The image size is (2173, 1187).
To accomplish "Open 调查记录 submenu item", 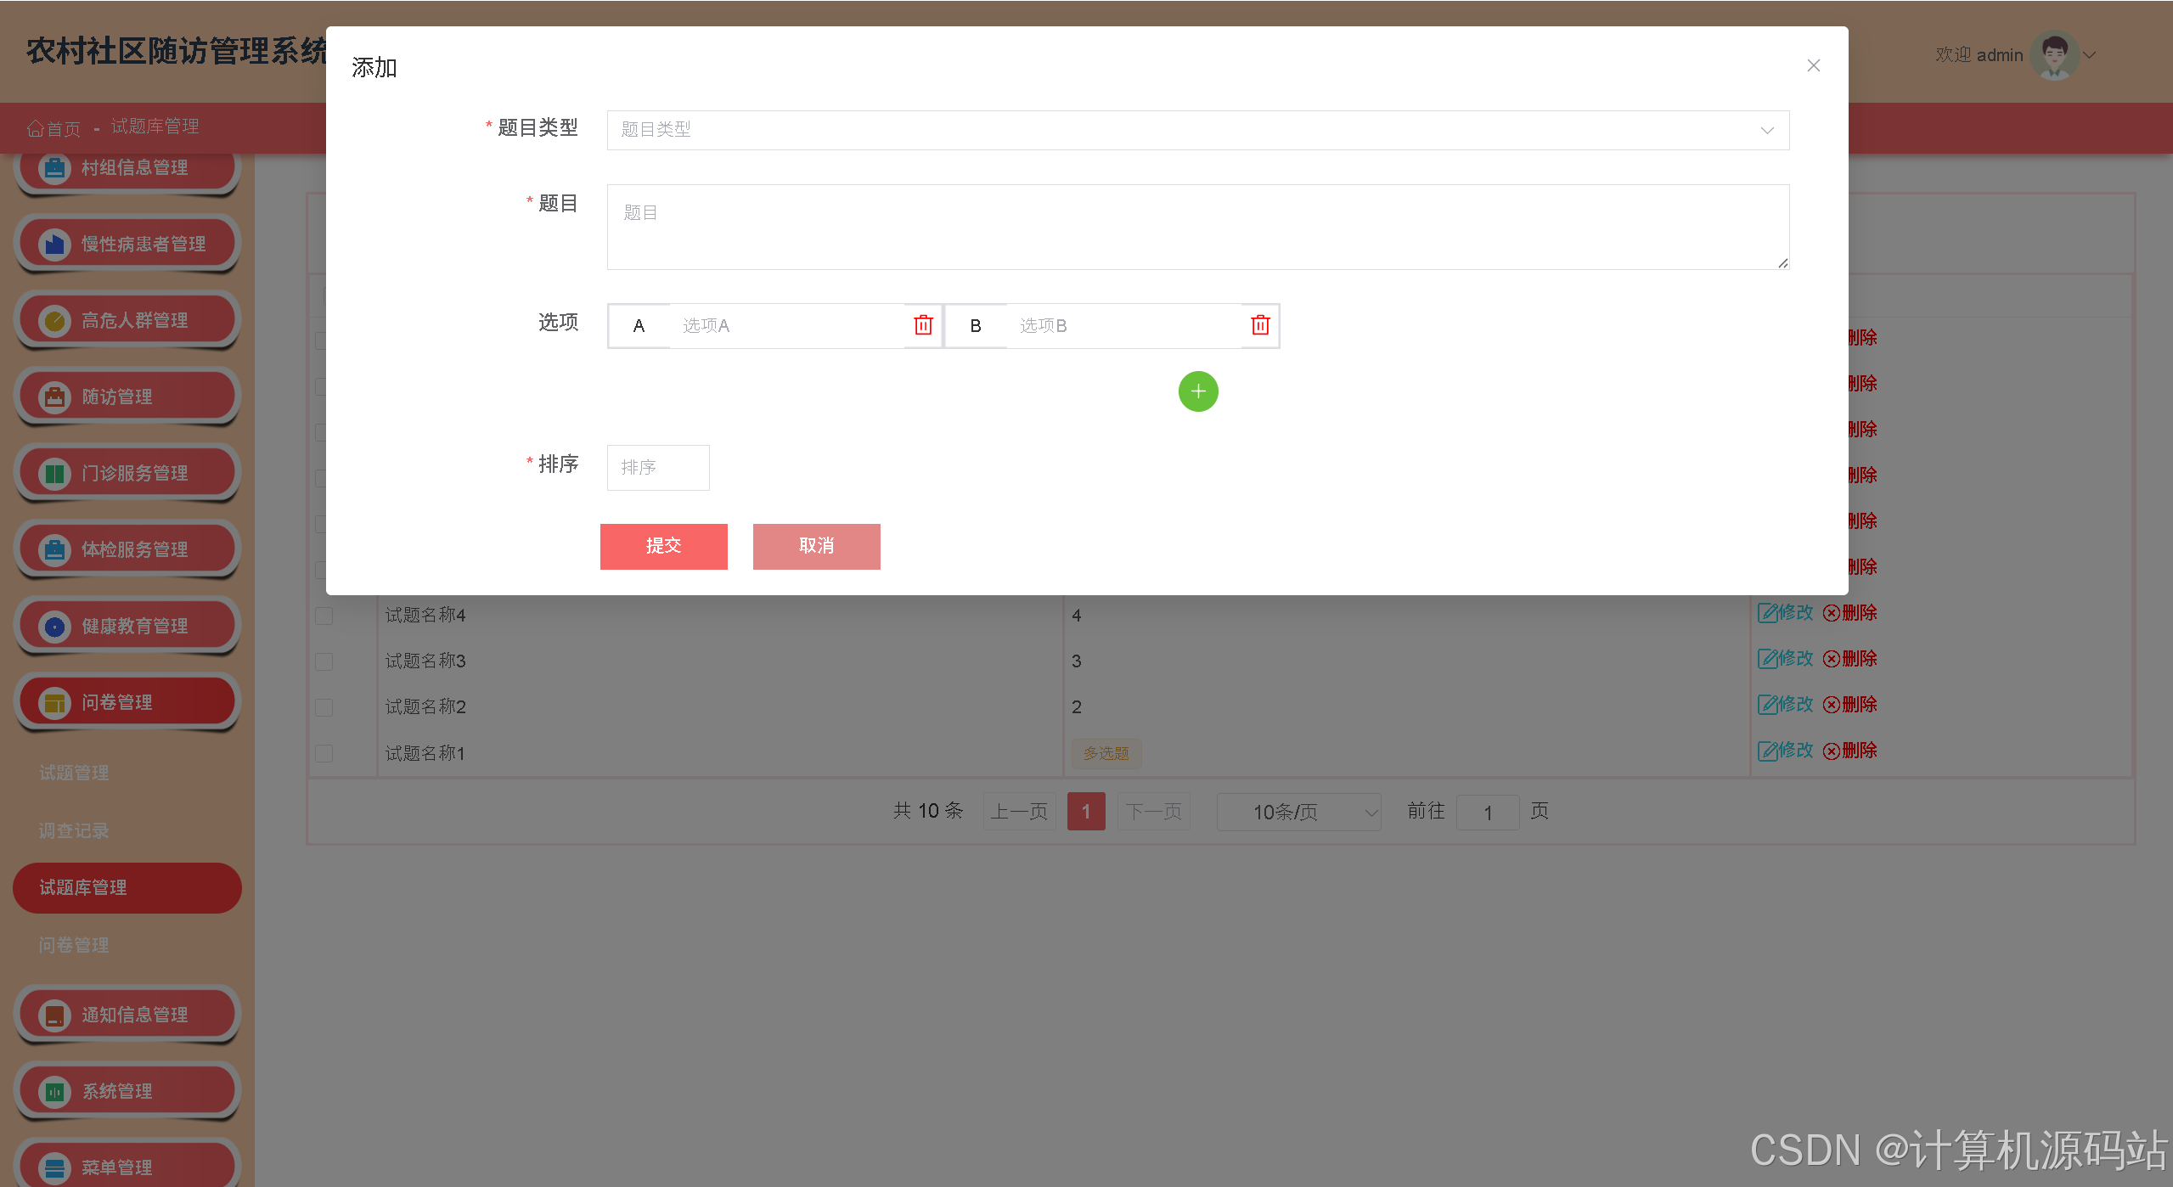I will [x=74, y=830].
